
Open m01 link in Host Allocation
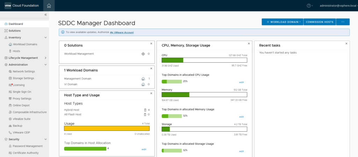tap(144, 149)
